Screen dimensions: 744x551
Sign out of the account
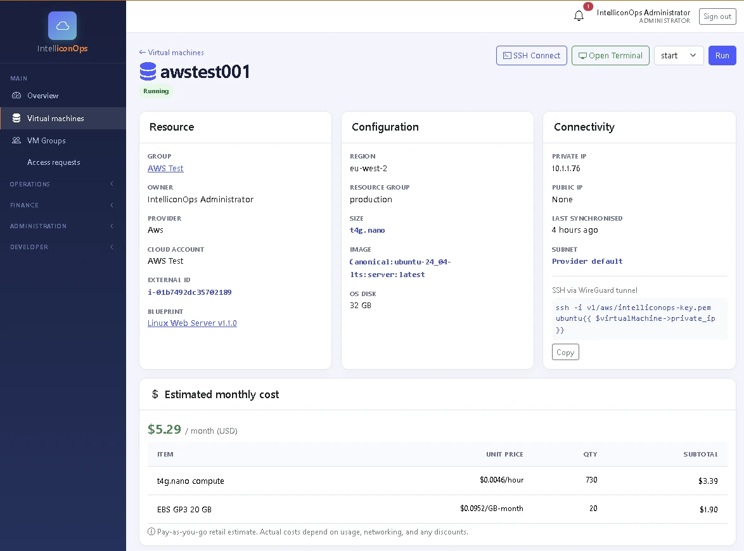point(717,16)
